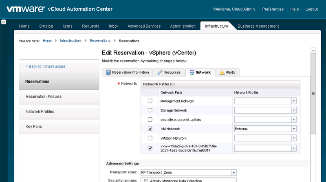Open VM Network profile dropdown arrow
This screenshot has height=182, width=326.
coord(294,129)
